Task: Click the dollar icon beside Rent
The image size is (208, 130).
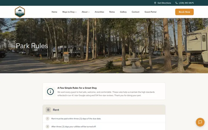Action: tap(48, 110)
